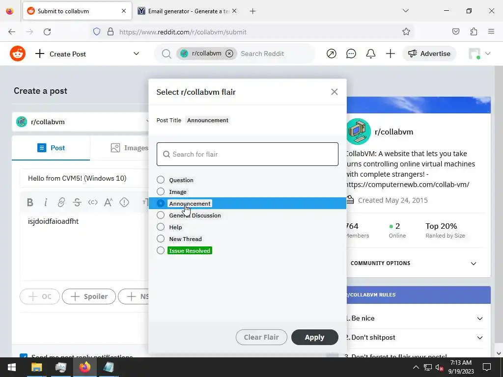
Task: Switch to the Images tab
Action: tap(129, 148)
